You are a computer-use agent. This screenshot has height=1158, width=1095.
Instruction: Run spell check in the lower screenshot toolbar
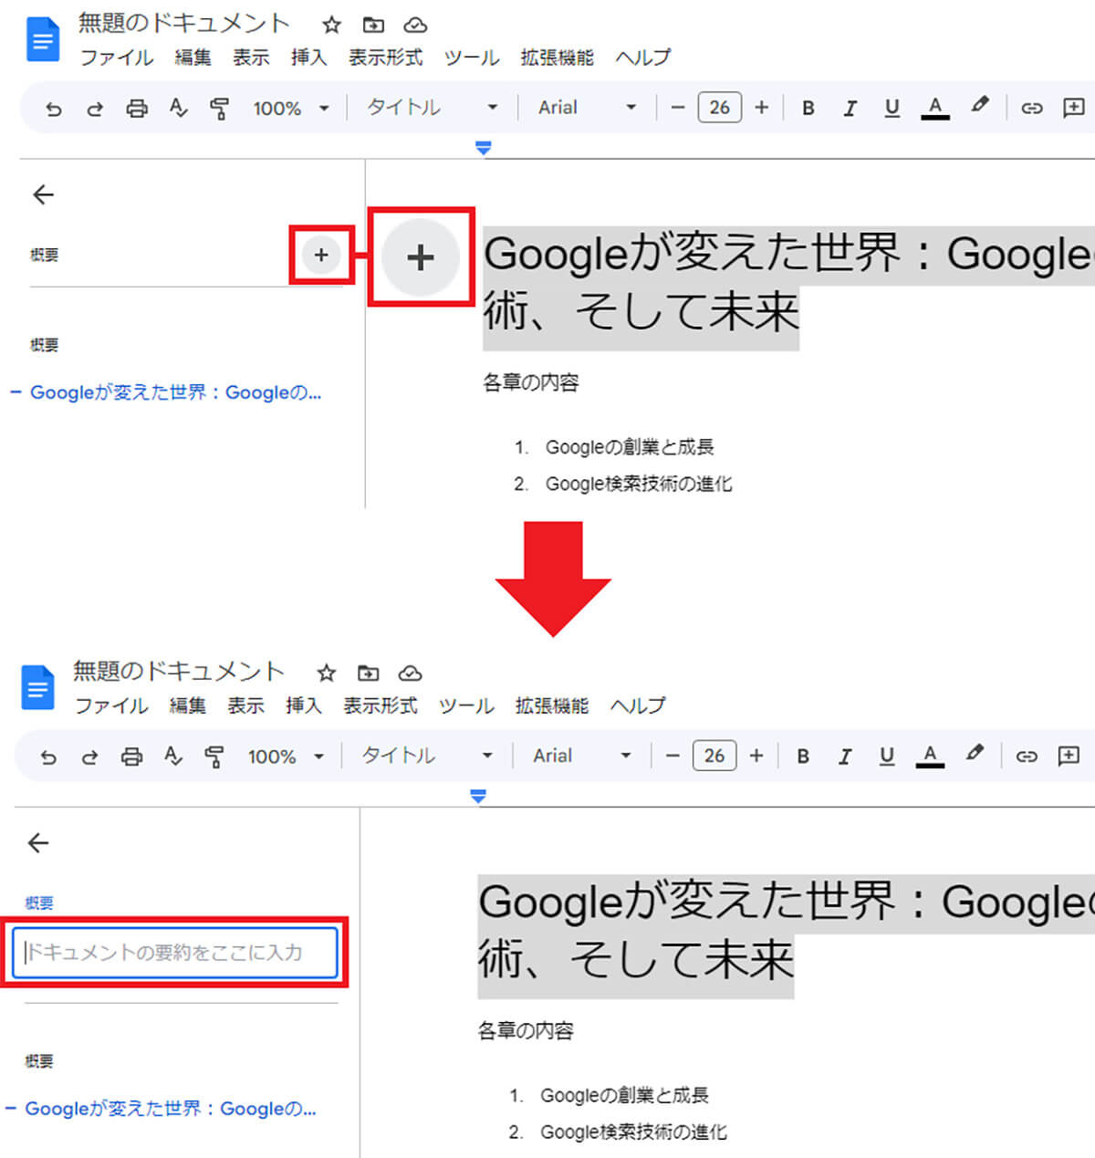coord(172,756)
